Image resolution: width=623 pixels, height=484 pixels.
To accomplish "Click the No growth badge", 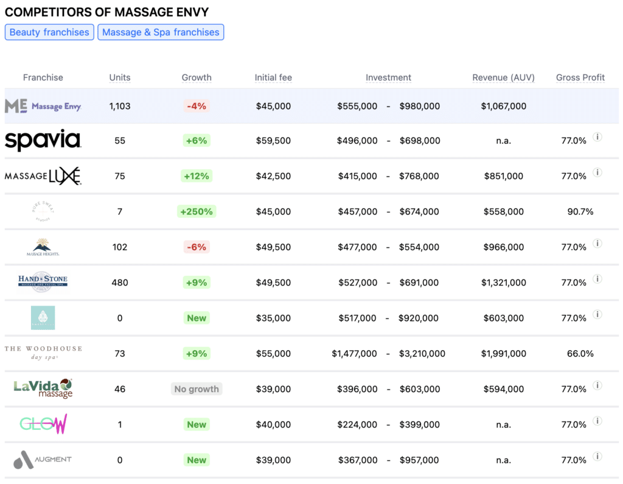I will click(197, 389).
